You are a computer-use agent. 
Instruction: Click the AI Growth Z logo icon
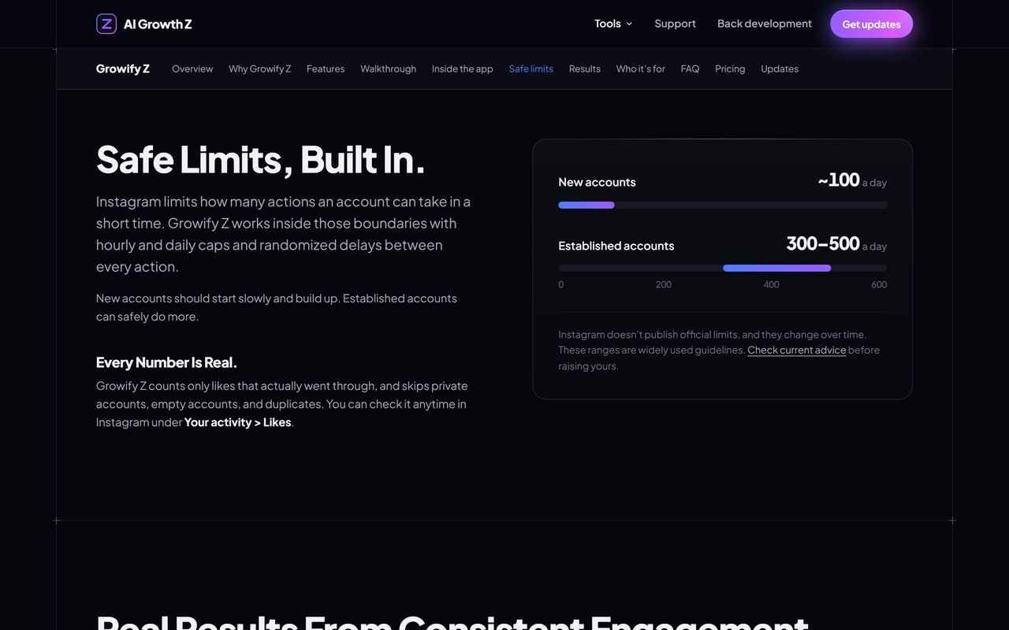click(x=106, y=24)
